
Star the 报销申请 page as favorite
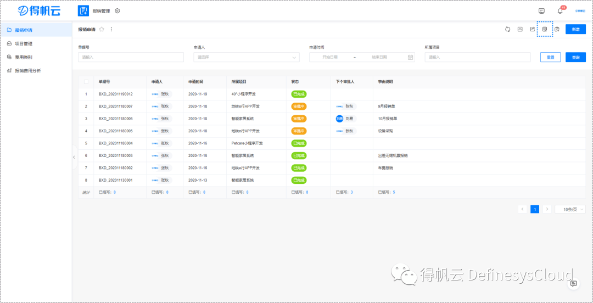click(x=102, y=30)
